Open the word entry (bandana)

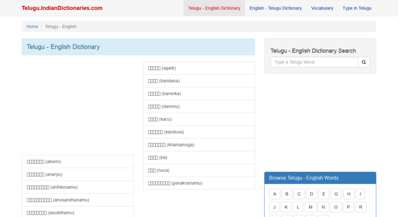click(x=164, y=81)
